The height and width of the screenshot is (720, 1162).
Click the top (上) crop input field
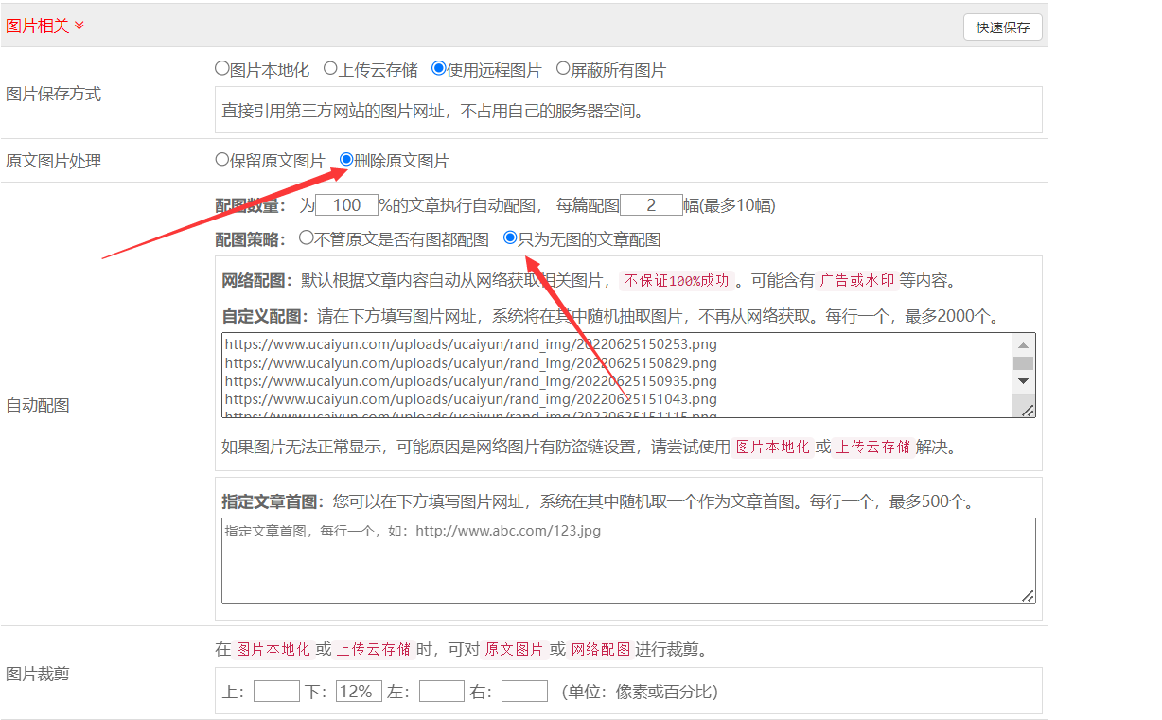(276, 692)
